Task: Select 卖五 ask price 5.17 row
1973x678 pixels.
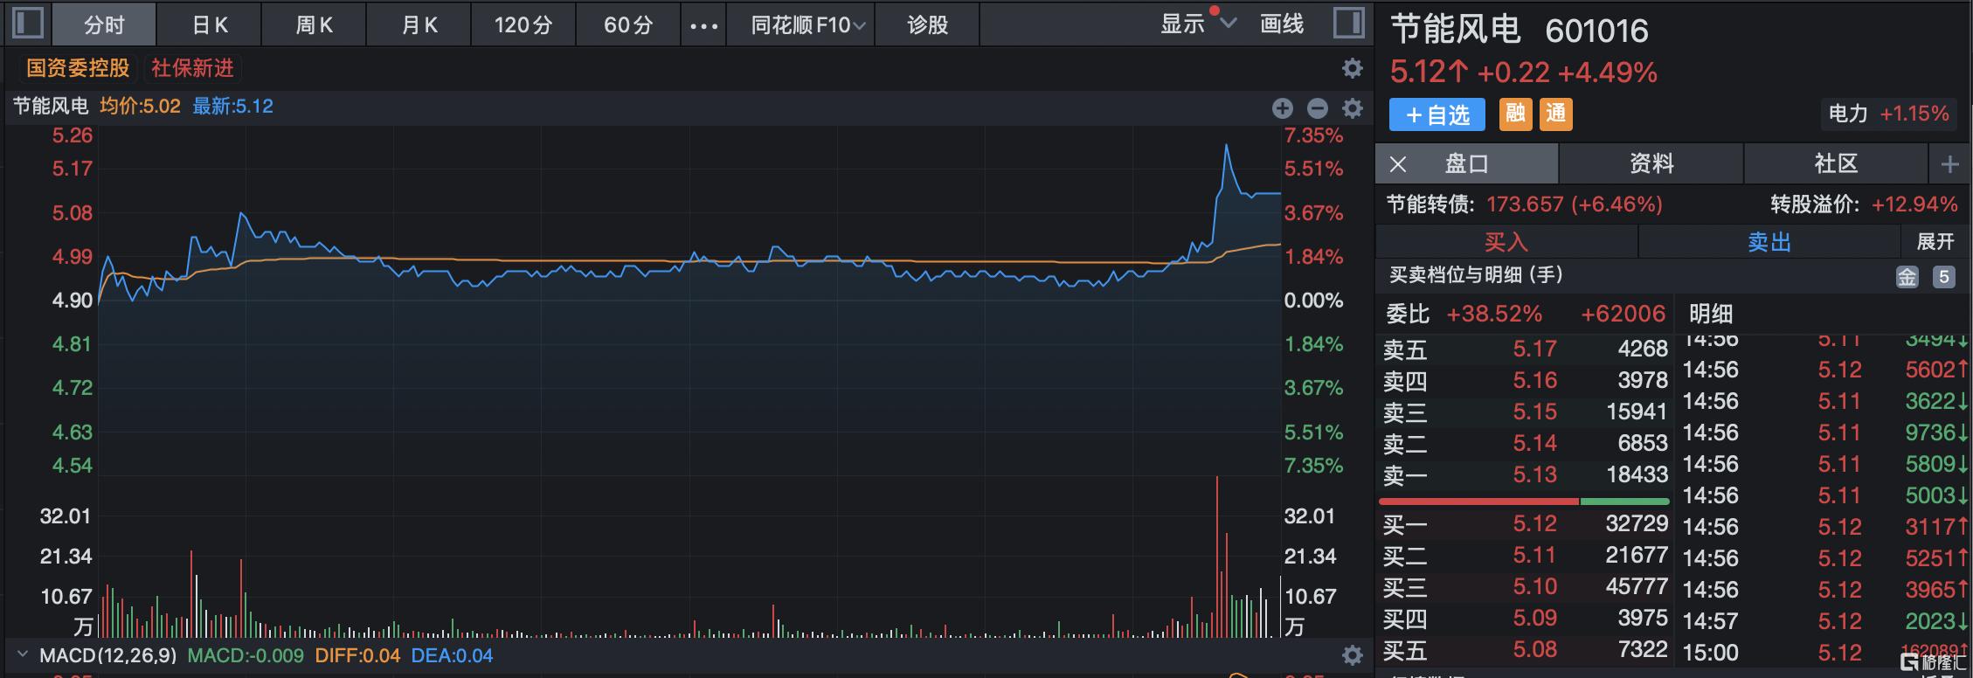Action: (1525, 349)
